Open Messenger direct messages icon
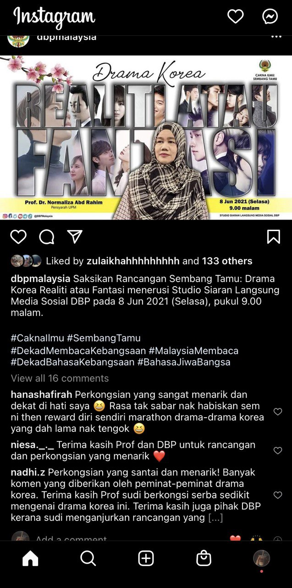This screenshot has width=292, height=588. pyautogui.click(x=270, y=17)
